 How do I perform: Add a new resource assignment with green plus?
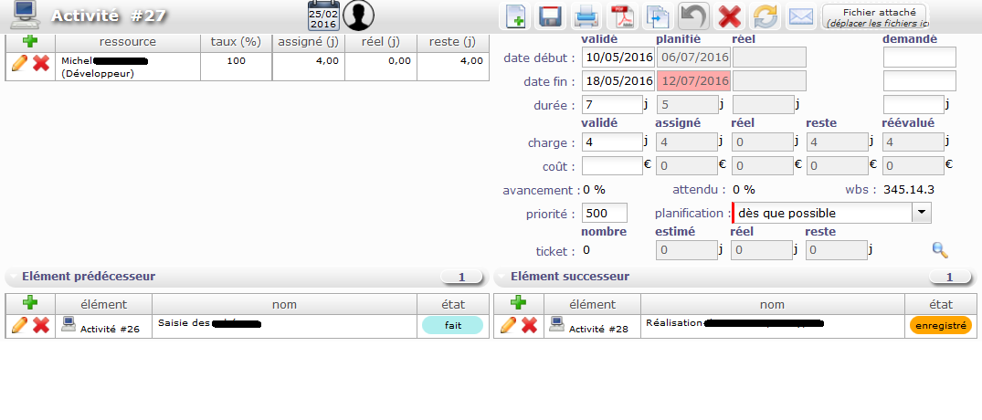(x=30, y=41)
